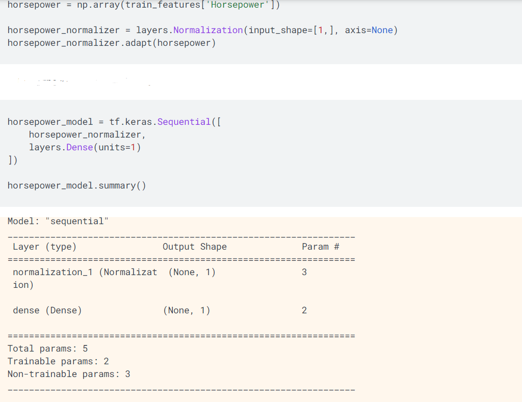Click the input_shape argument
The width and height of the screenshot is (522, 402).
[x=275, y=30]
